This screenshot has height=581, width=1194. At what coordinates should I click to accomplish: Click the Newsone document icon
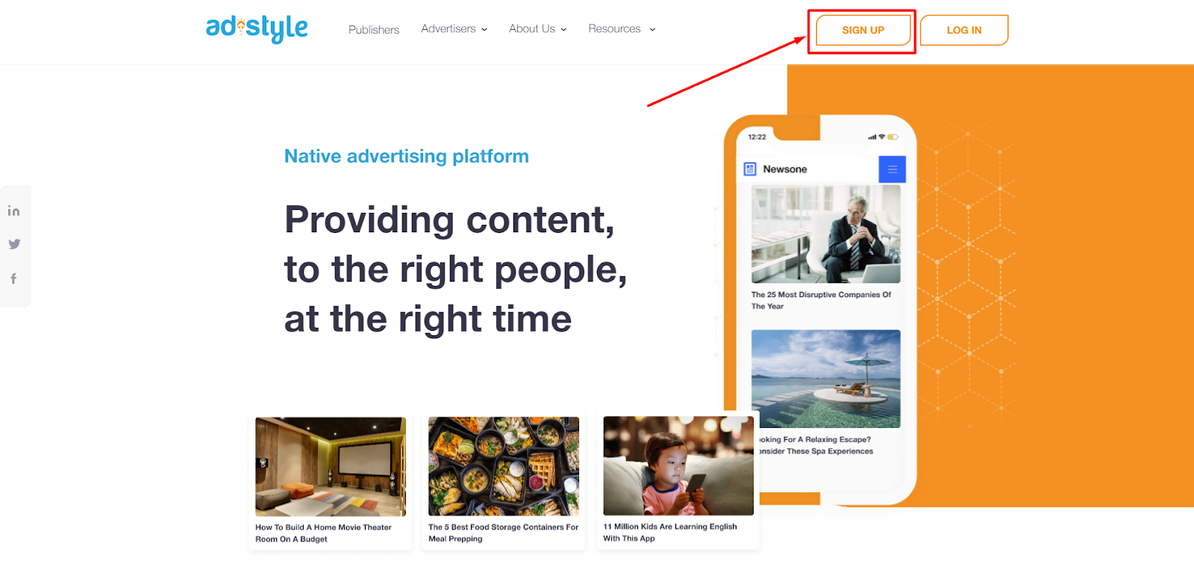point(750,170)
